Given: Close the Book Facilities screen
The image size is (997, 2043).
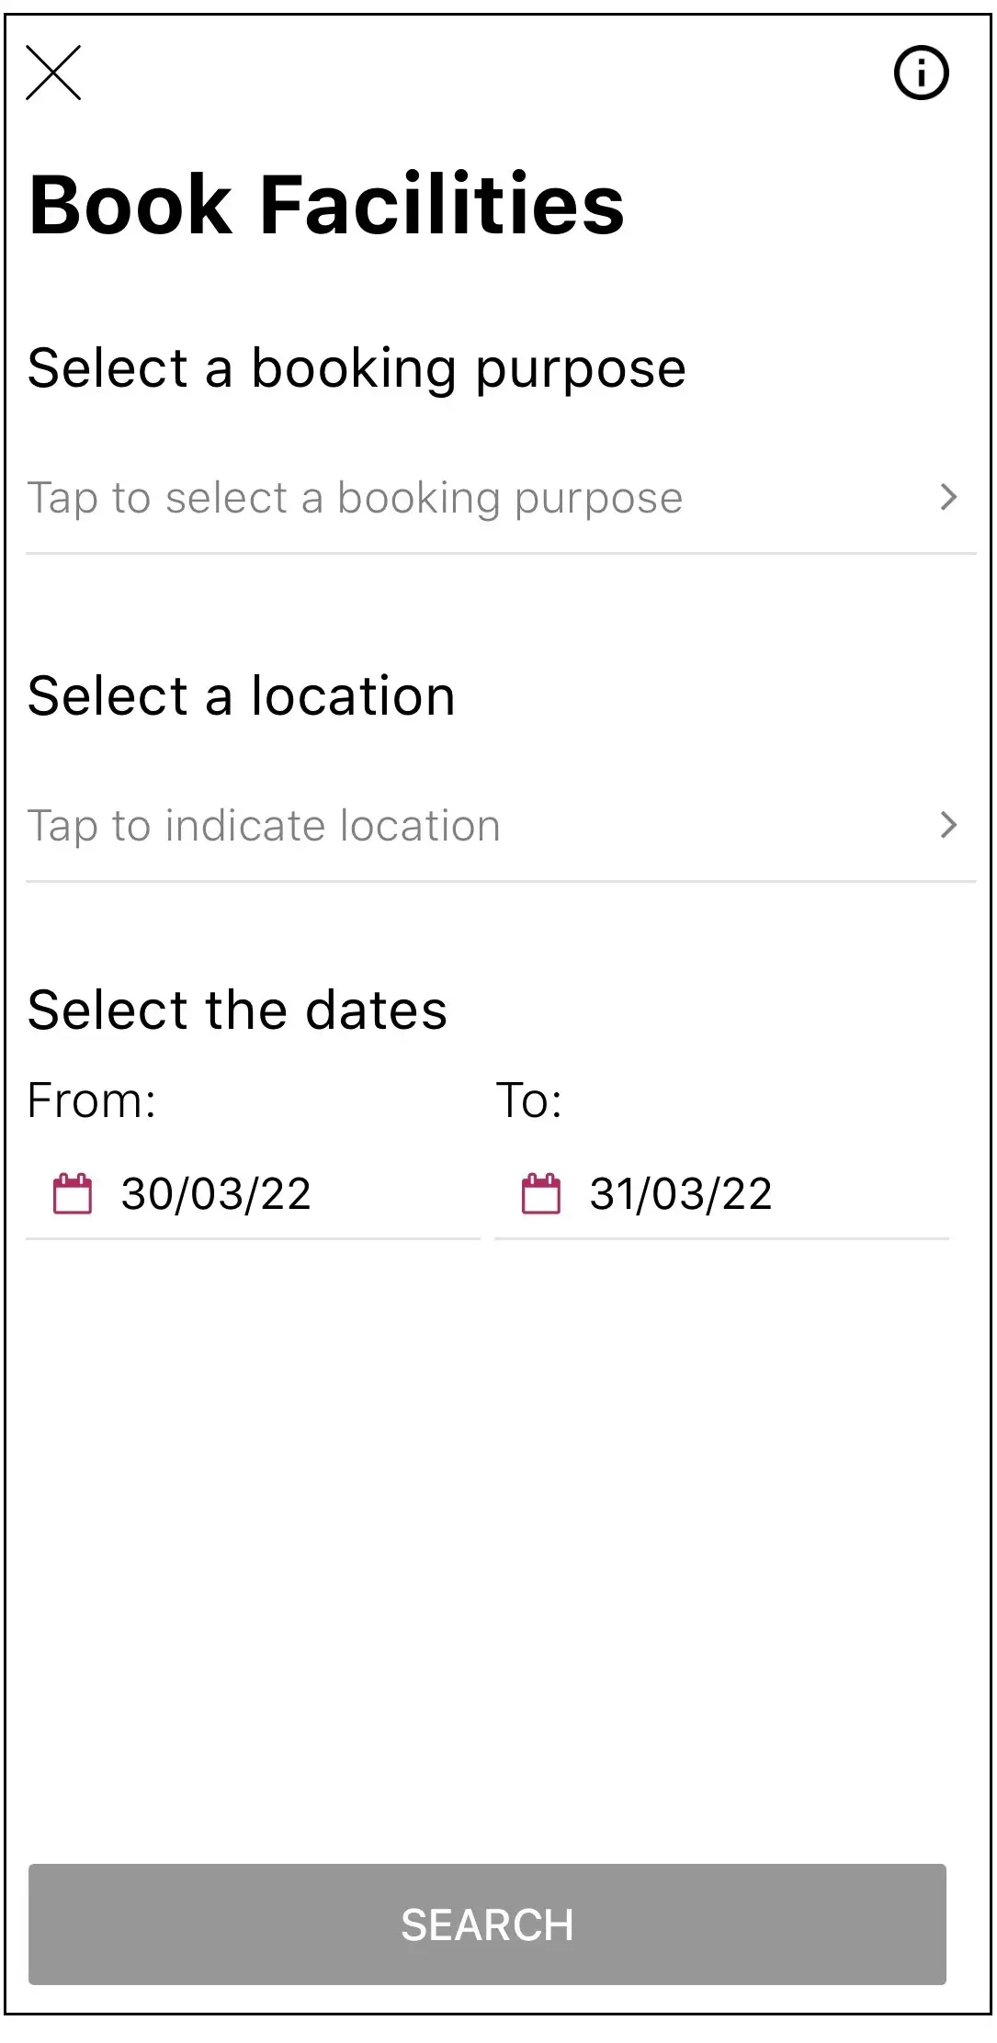Looking at the screenshot, I should pyautogui.click(x=53, y=73).
